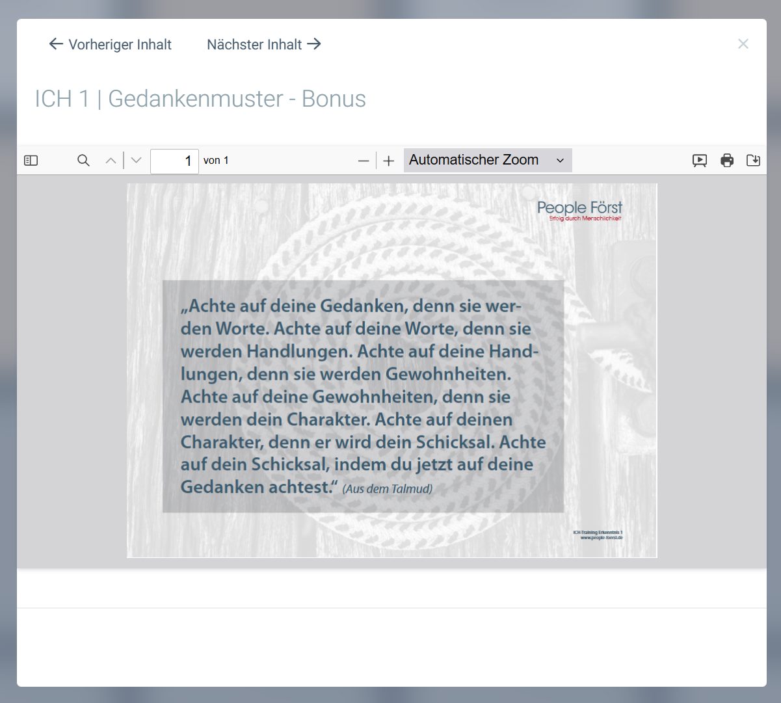The height and width of the screenshot is (703, 781).
Task: Download the PDF file
Action: coord(753,161)
